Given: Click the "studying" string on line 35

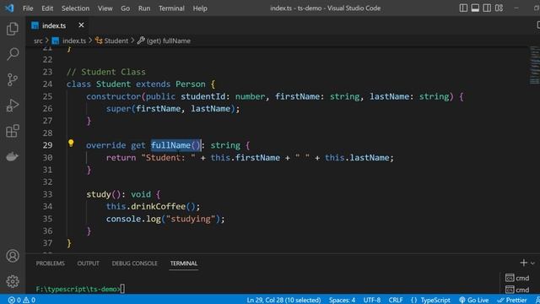Looking at the screenshot, I should (x=191, y=219).
